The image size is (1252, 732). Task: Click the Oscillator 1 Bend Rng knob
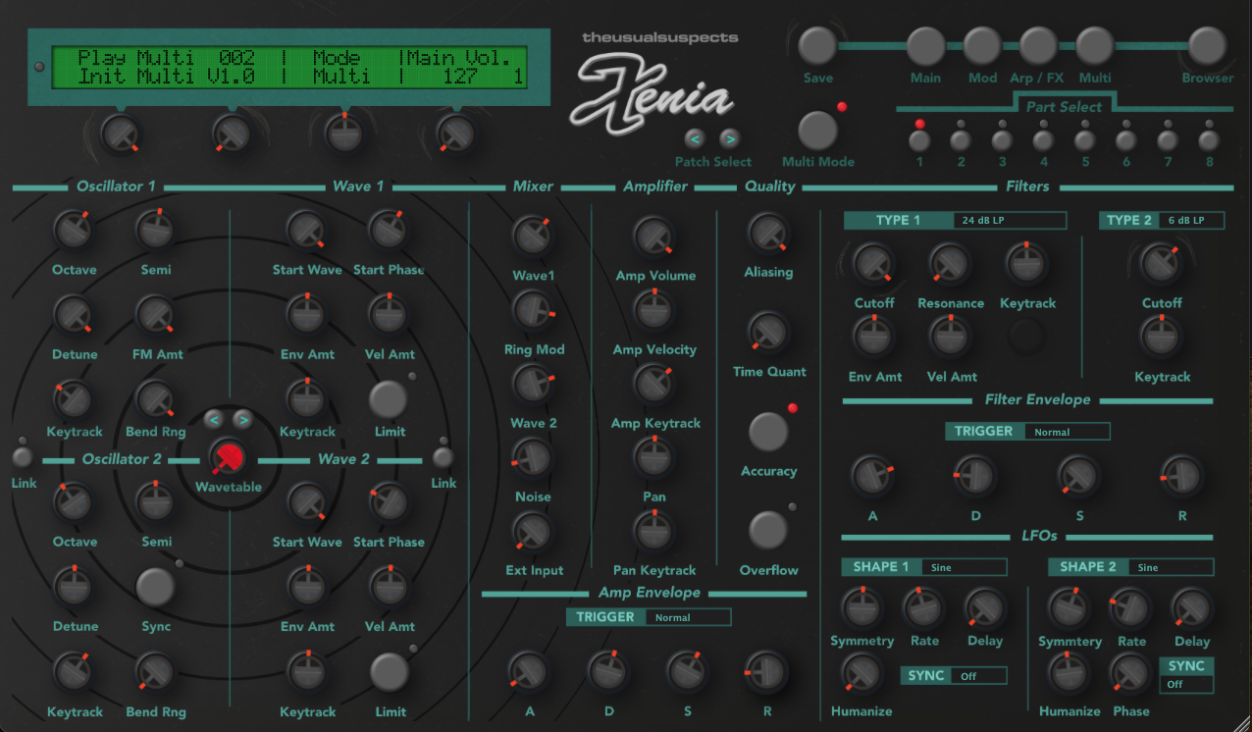click(x=155, y=398)
